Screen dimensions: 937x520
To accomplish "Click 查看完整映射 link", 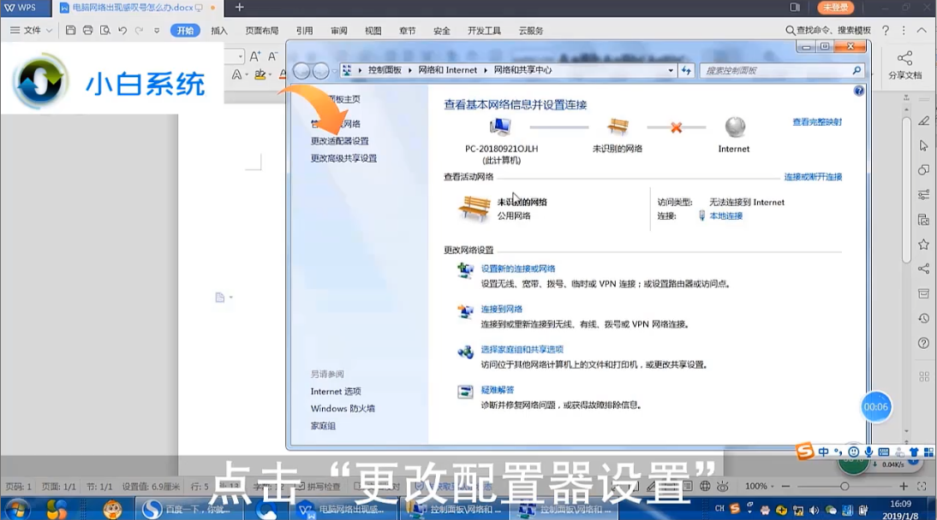I will 817,121.
